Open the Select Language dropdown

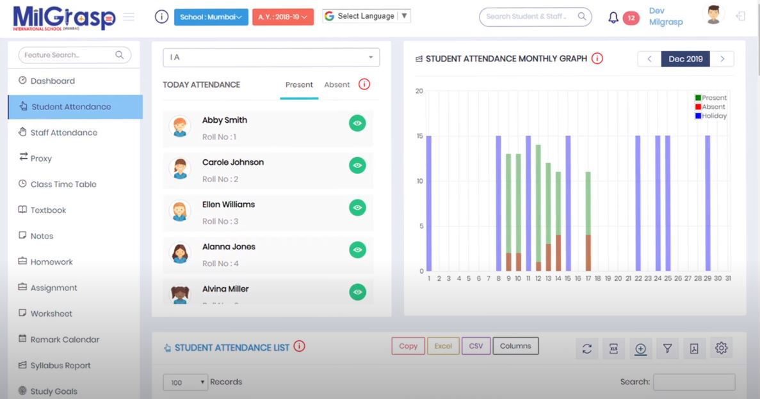[366, 16]
